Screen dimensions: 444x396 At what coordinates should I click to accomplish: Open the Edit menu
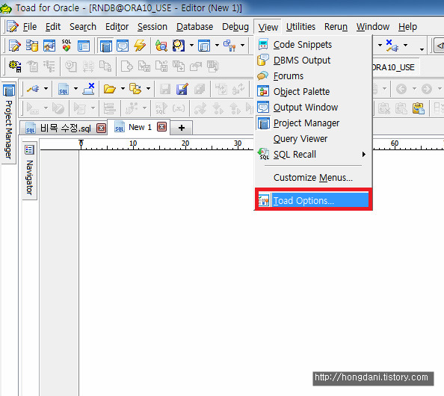53,27
